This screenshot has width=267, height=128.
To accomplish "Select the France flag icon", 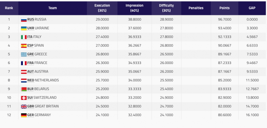I will 24,63.
